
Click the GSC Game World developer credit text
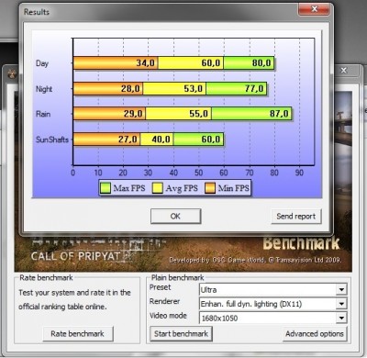tap(255, 260)
